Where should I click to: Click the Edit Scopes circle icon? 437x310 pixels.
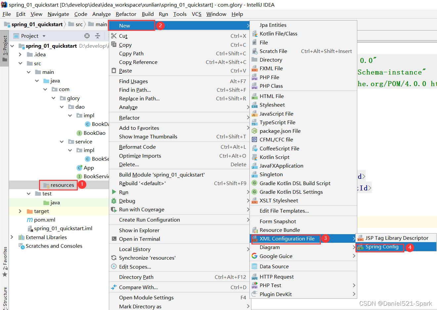114,266
